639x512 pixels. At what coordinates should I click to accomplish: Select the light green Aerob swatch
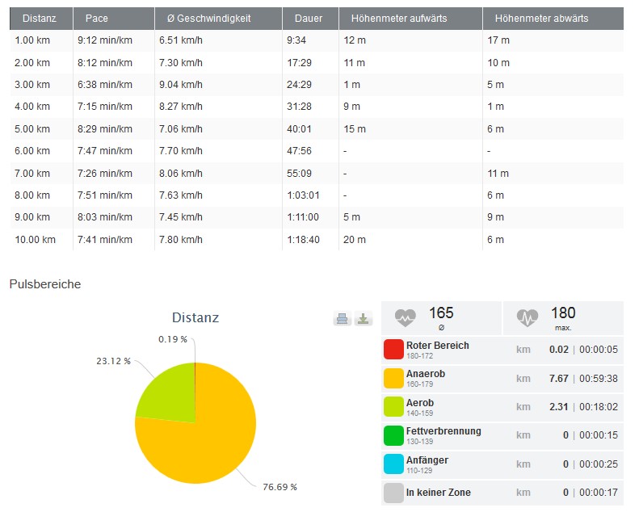pyautogui.click(x=393, y=407)
